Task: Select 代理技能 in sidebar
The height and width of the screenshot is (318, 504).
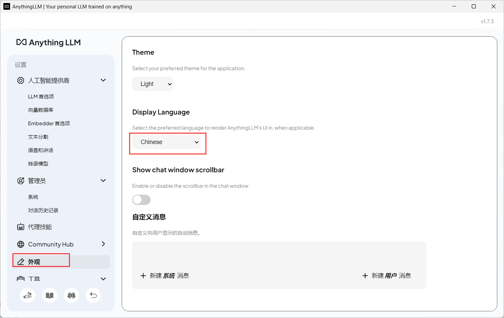Action: [40, 227]
